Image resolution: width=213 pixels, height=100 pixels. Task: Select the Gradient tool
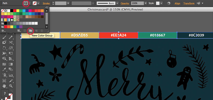[x=11, y=64]
